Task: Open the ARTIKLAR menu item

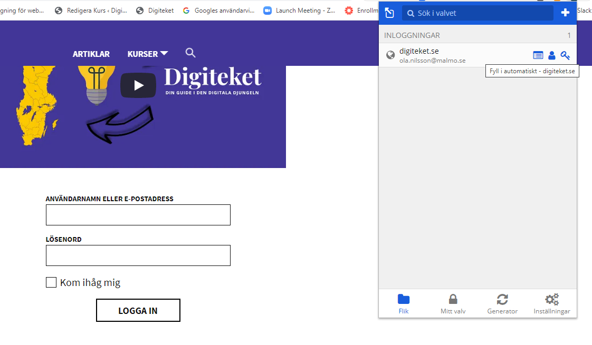Action: pos(91,54)
